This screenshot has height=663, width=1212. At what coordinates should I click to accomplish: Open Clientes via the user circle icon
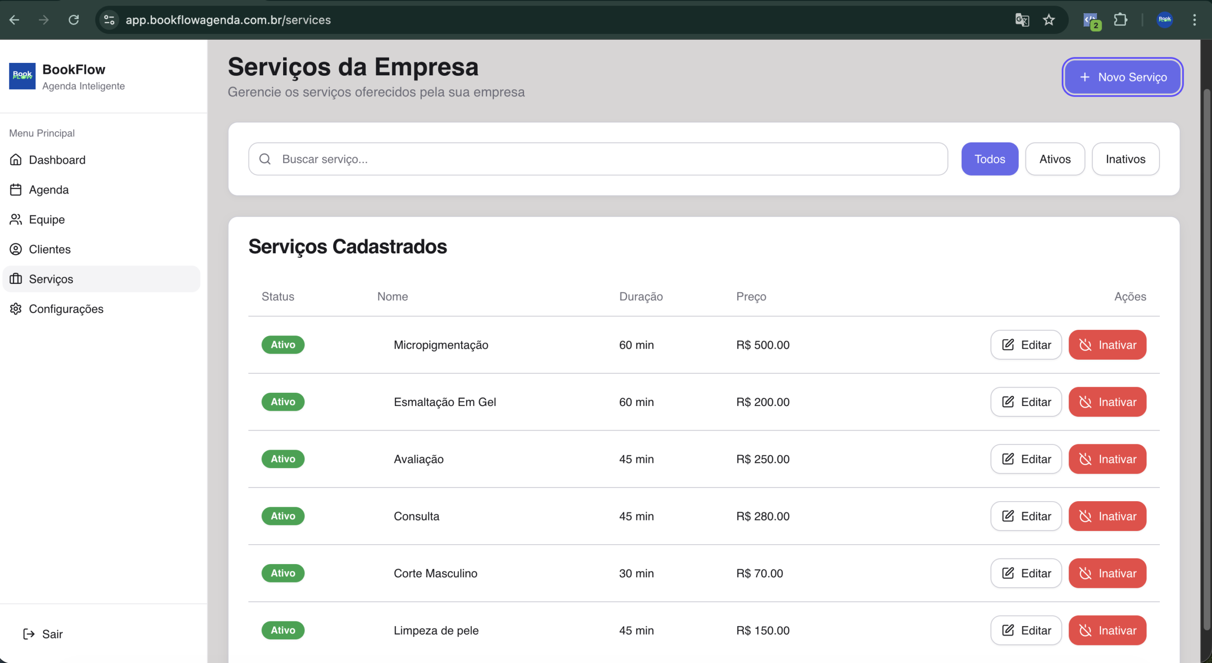click(x=16, y=249)
